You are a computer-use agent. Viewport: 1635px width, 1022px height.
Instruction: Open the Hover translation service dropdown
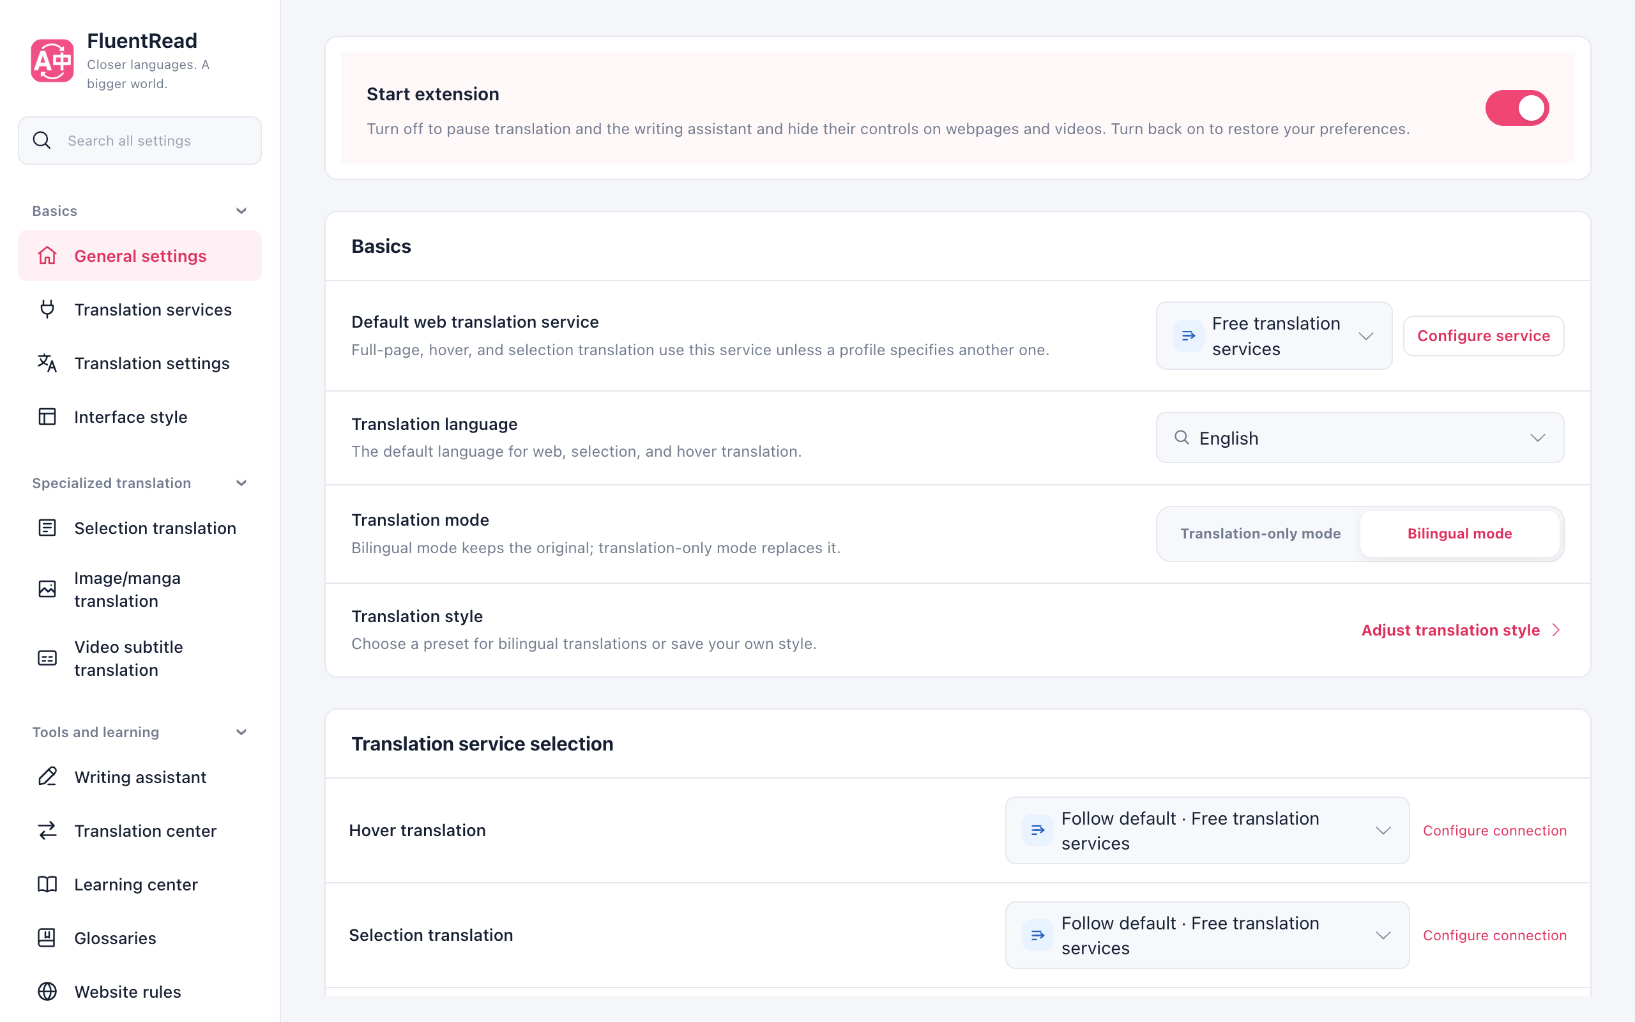pos(1207,830)
